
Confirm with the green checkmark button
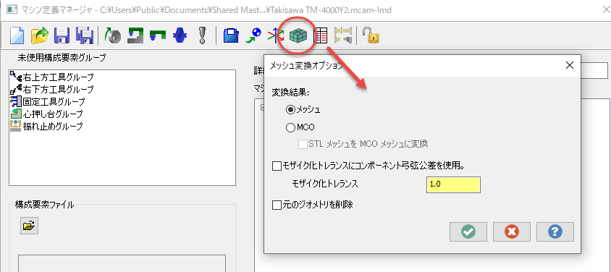(468, 232)
